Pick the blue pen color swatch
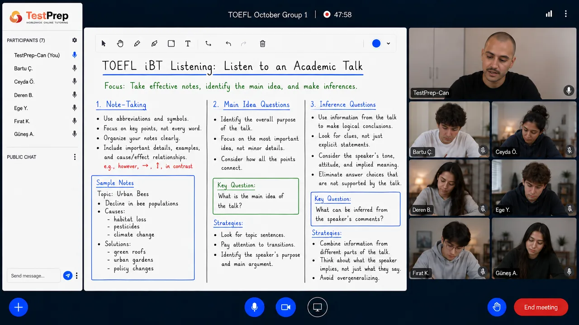 tap(376, 44)
